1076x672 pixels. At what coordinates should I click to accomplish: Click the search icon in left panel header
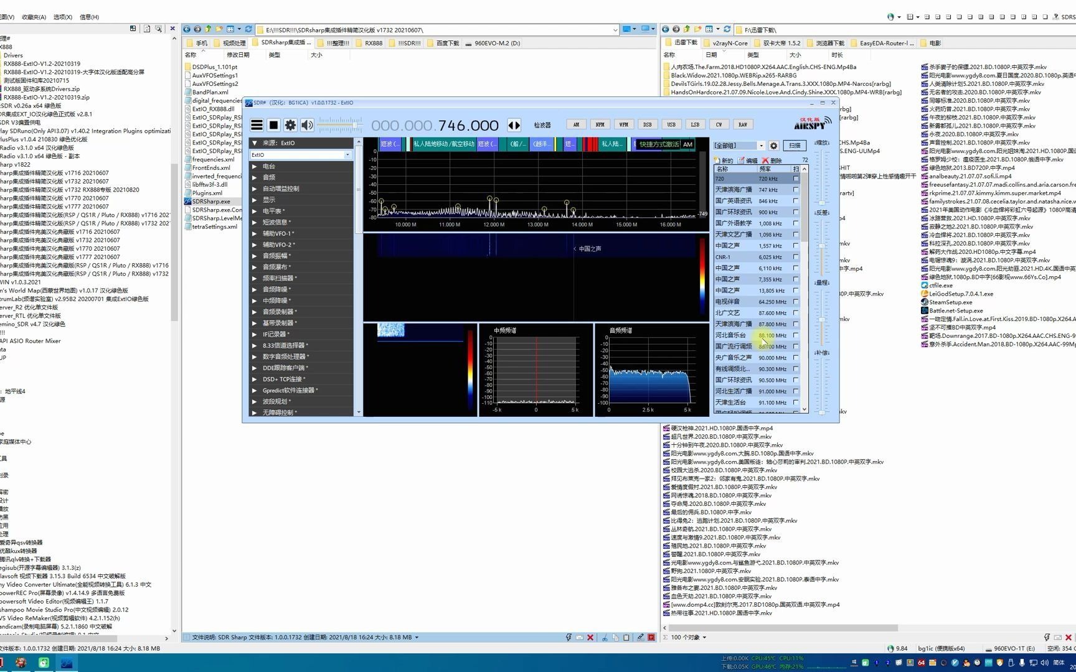coord(158,29)
